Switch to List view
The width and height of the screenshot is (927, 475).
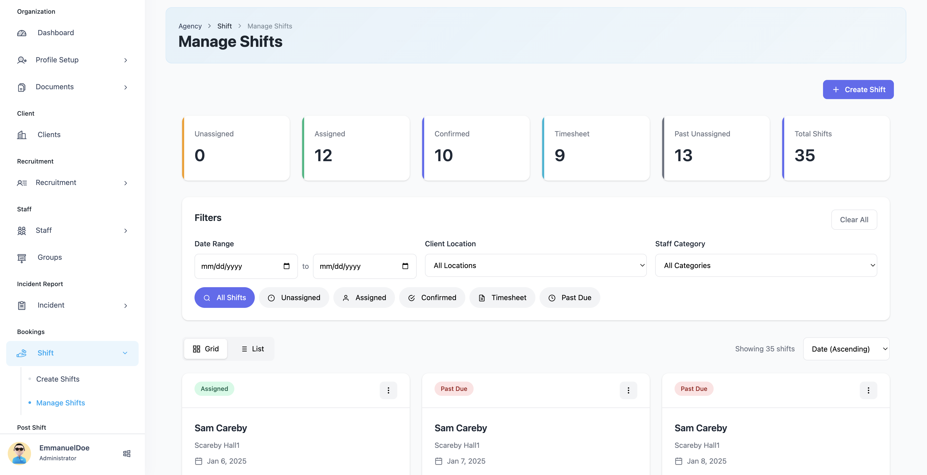(x=252, y=349)
